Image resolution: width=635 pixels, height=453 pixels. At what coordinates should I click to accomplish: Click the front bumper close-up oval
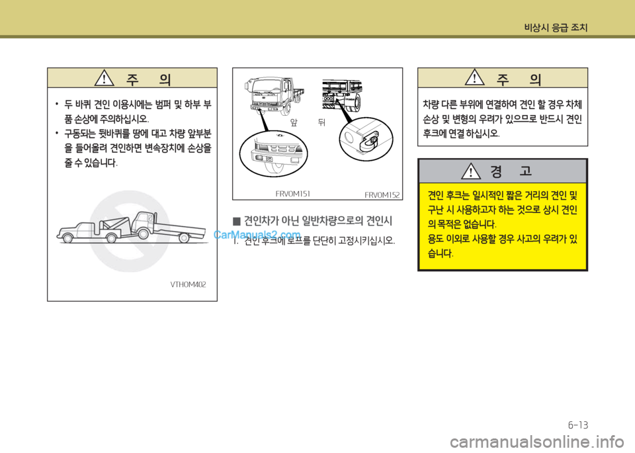[x=273, y=153]
